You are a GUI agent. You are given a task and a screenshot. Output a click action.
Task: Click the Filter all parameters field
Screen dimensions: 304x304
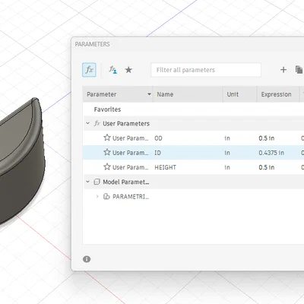click(x=206, y=70)
